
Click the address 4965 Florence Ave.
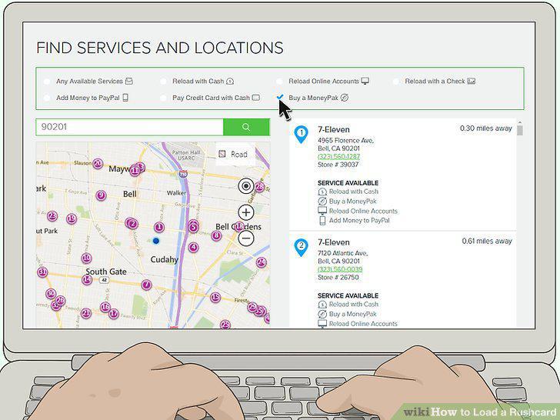pyautogui.click(x=345, y=141)
